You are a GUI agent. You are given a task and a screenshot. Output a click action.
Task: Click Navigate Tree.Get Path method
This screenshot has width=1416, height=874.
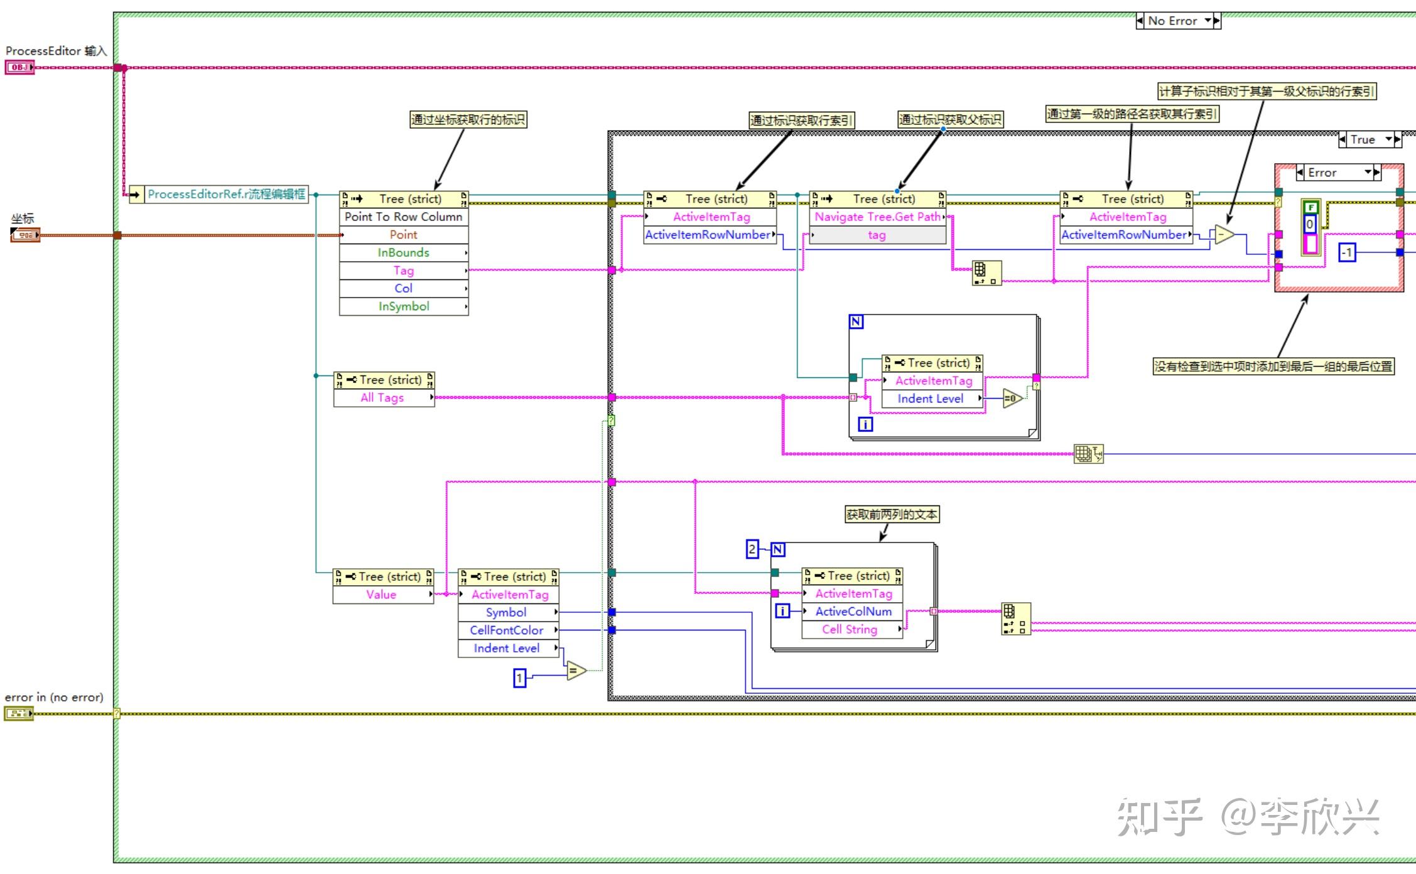(878, 217)
